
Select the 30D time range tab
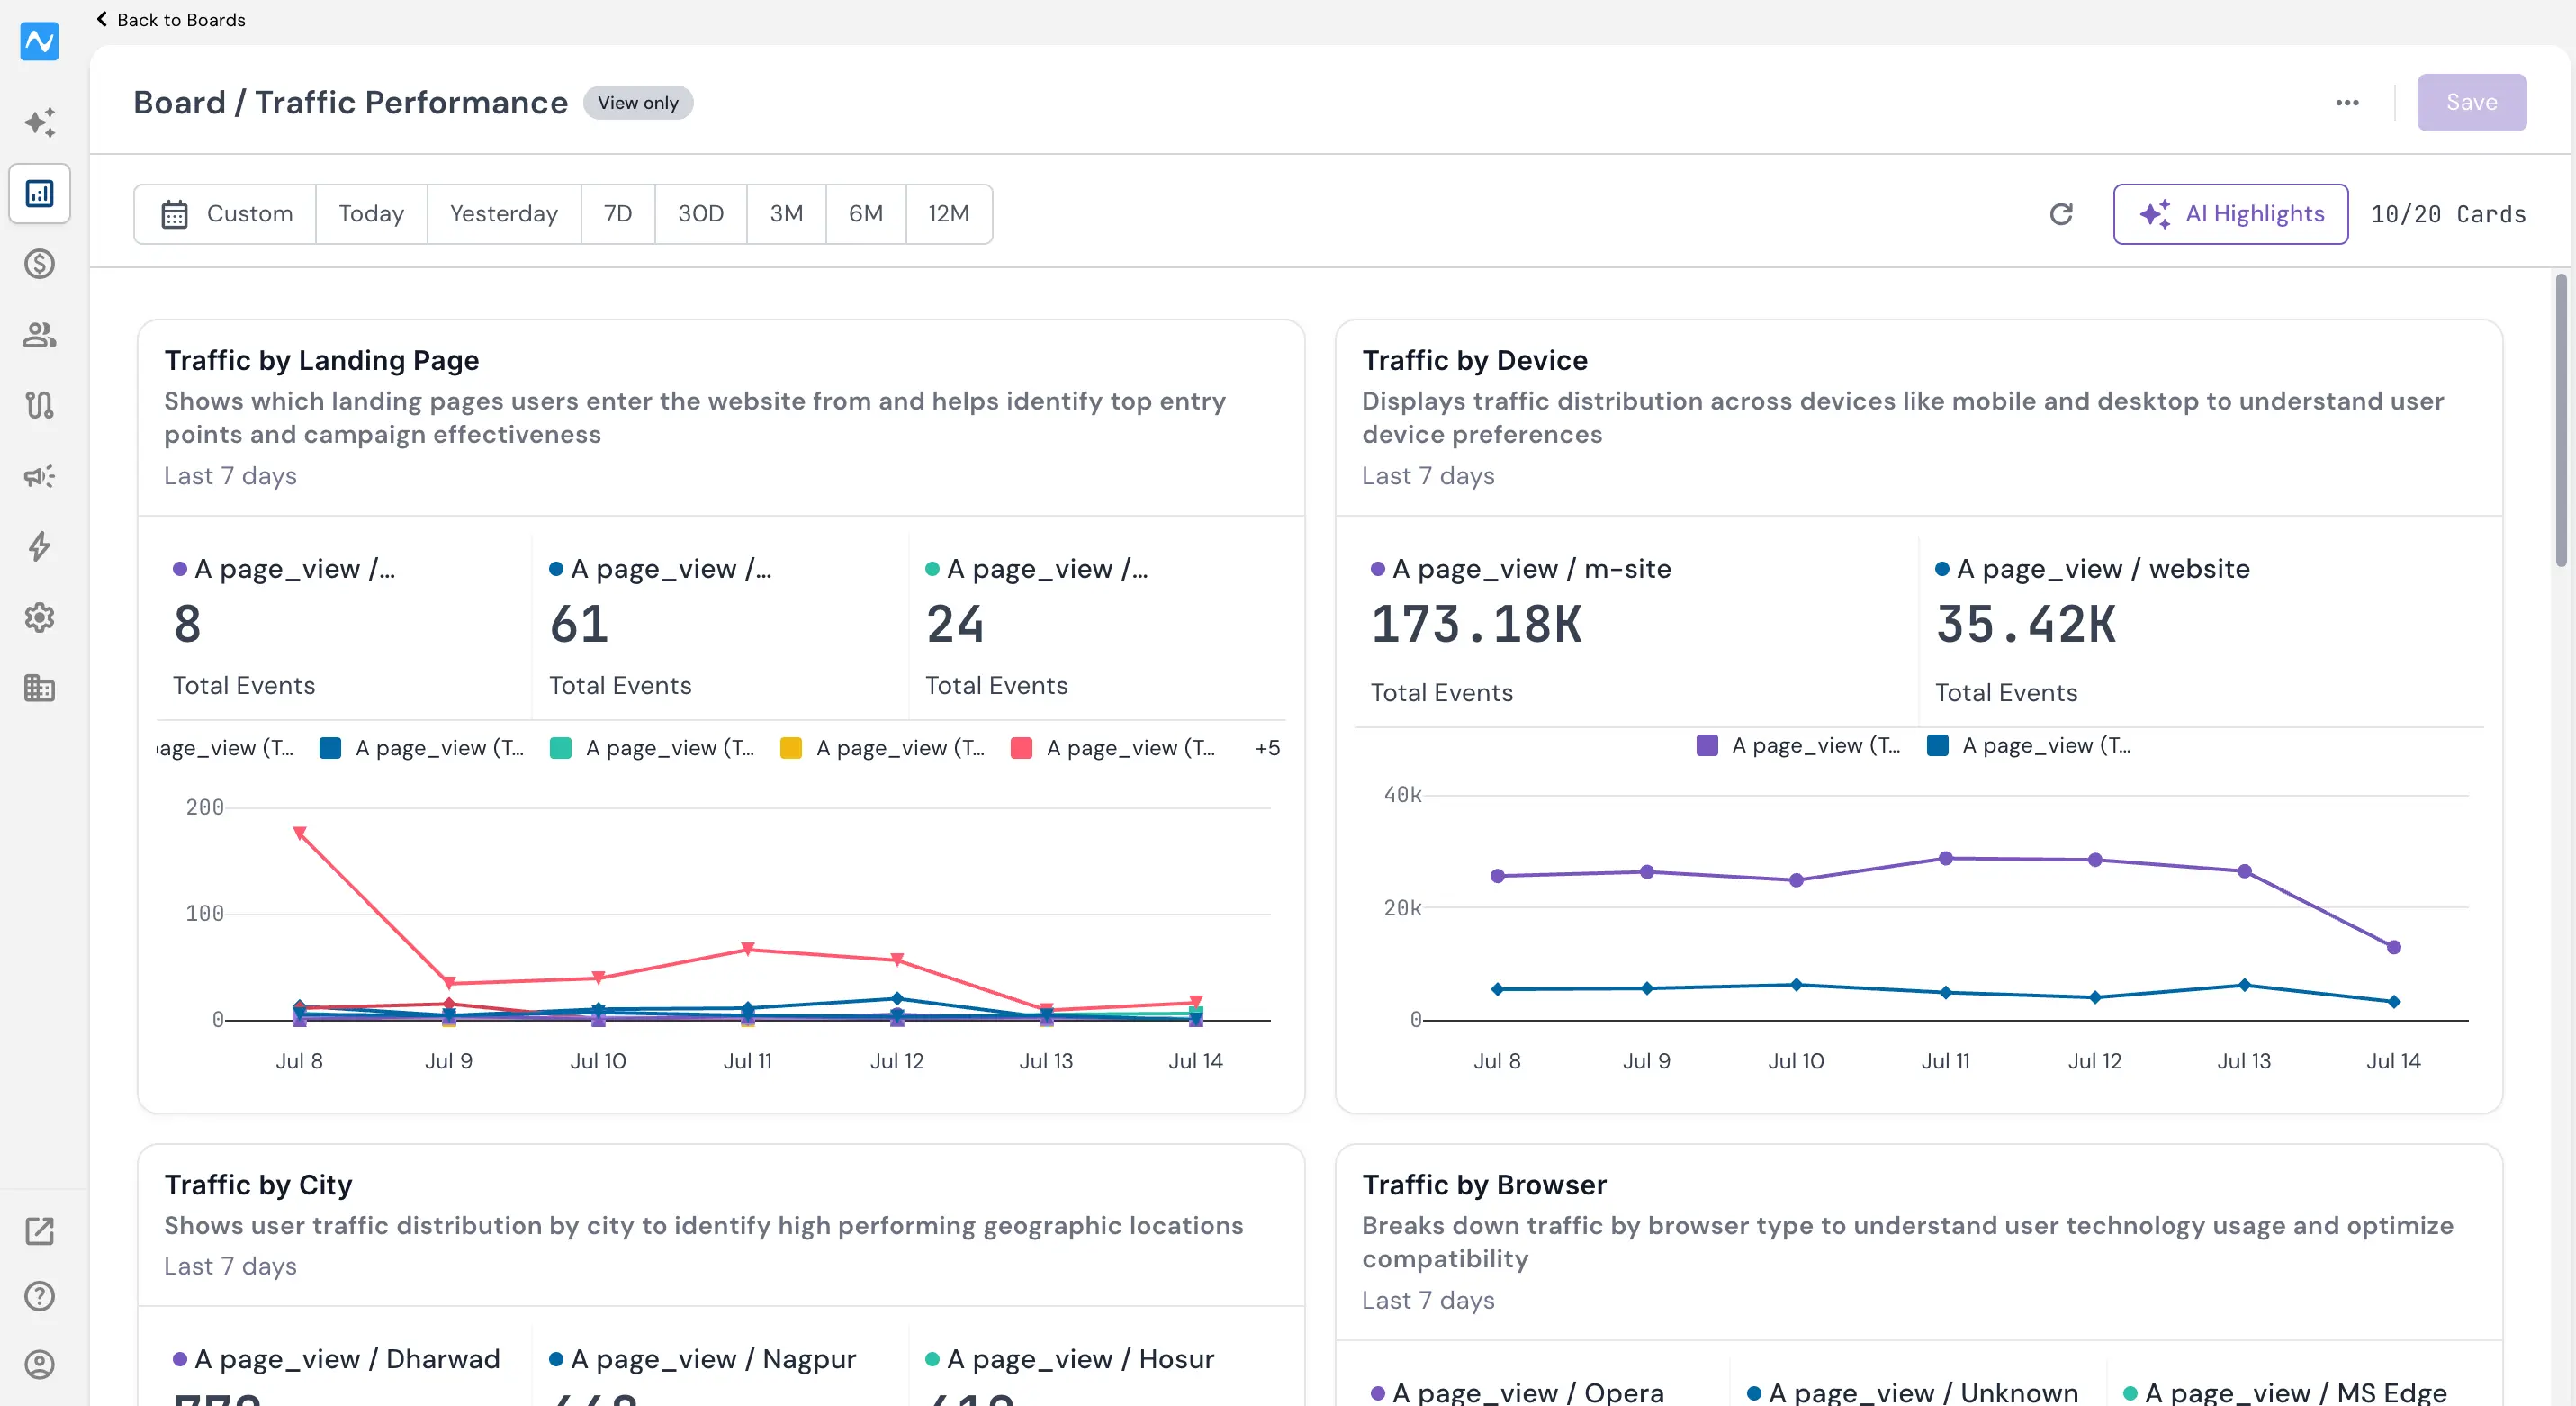tap(700, 214)
